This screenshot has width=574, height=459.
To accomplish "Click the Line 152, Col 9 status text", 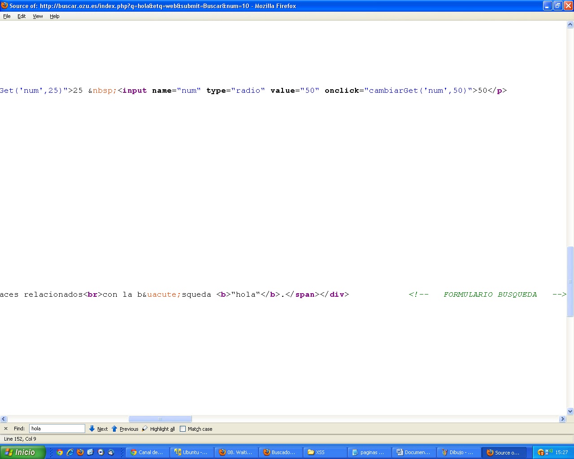I will click(20, 439).
